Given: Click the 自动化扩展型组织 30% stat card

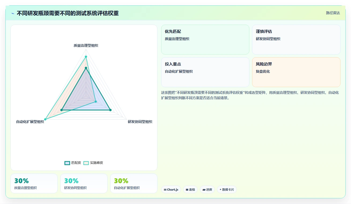Looking at the screenshot, I should [x=134, y=183].
